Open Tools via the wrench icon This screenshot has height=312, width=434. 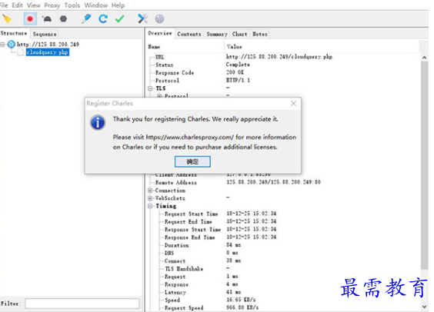tap(142, 18)
